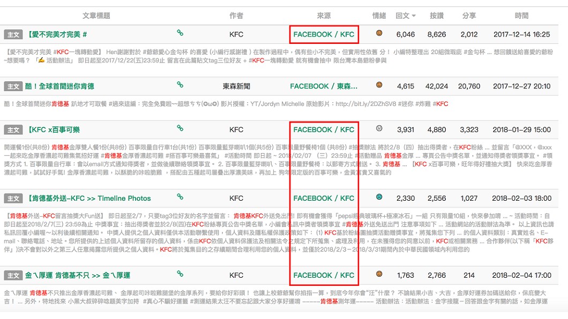568x319 pixels.
Task: Click 文章標題 column header
Action: [x=96, y=16]
